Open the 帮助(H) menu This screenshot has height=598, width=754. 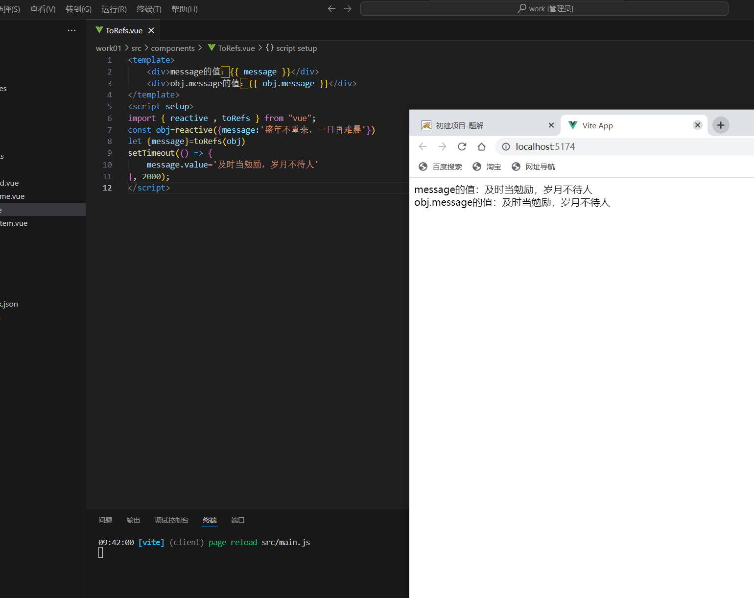coord(185,9)
